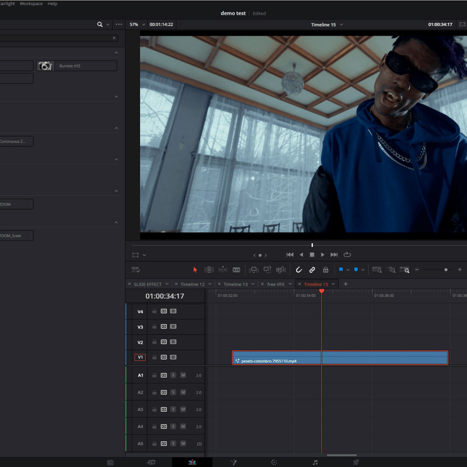This screenshot has height=467, width=467.
Task: Add a blue marker at playhead
Action: click(356, 269)
